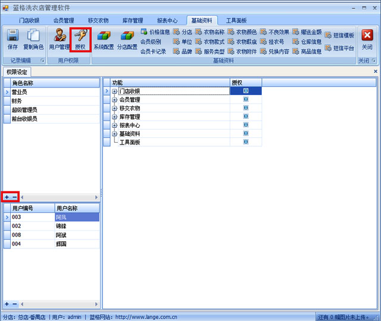
Task: Open 衣物瑕疵 clothing defect item
Action: point(242,42)
